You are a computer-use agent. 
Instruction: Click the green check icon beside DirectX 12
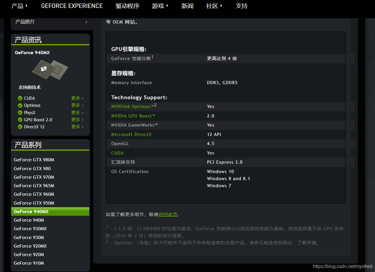click(20, 127)
